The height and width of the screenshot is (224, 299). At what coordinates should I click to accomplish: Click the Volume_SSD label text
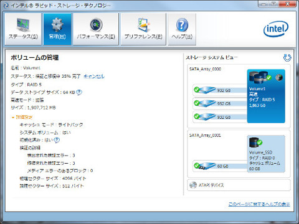[260, 152]
